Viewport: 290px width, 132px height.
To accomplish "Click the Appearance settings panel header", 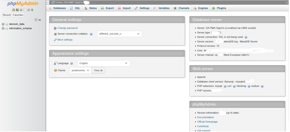I will point(117,54).
